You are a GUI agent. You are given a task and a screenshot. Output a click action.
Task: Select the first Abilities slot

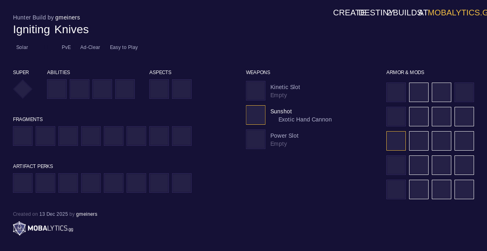[x=57, y=89]
